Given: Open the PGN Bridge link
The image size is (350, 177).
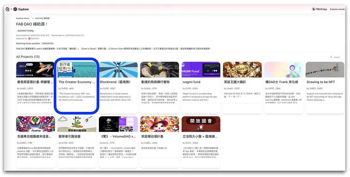Looking at the screenshot, I should point(319,9).
